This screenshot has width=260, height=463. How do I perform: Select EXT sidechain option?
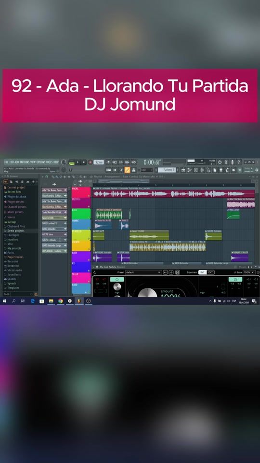(x=210, y=272)
